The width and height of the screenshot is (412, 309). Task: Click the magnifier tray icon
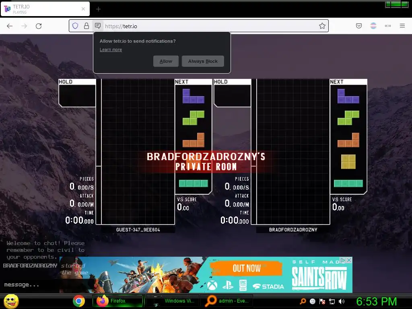(x=303, y=301)
